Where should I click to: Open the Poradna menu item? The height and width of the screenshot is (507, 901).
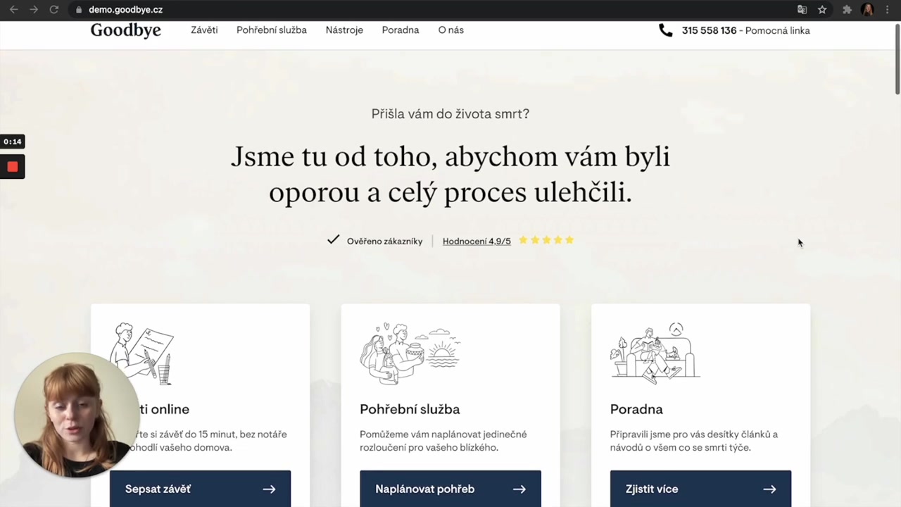tap(401, 30)
